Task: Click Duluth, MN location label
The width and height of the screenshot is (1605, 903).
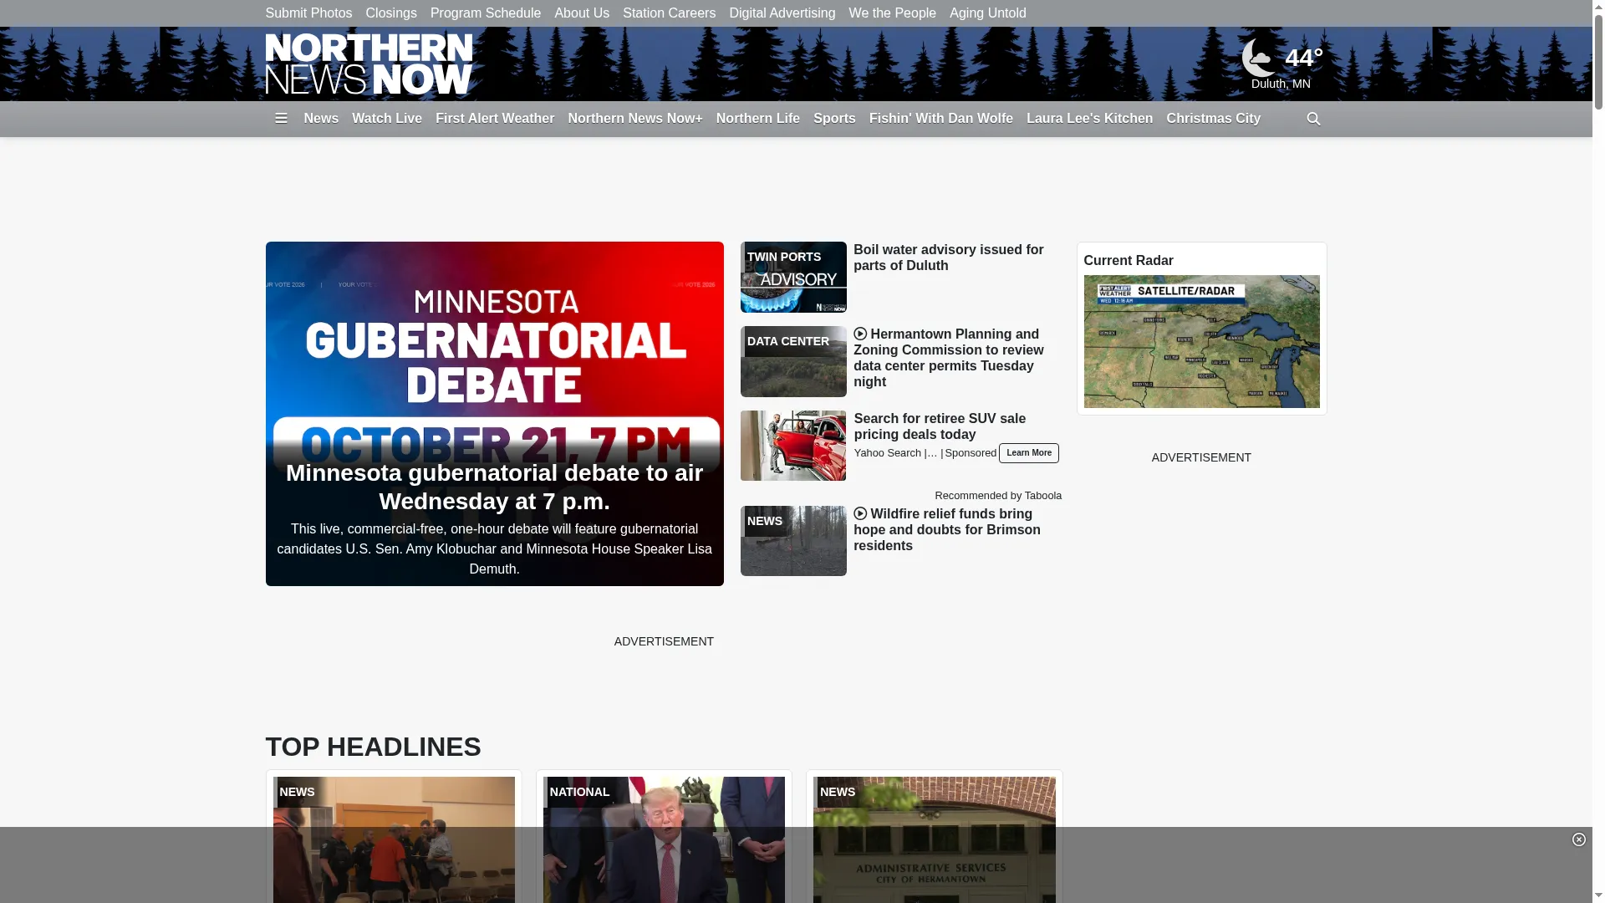Action: pos(1281,84)
